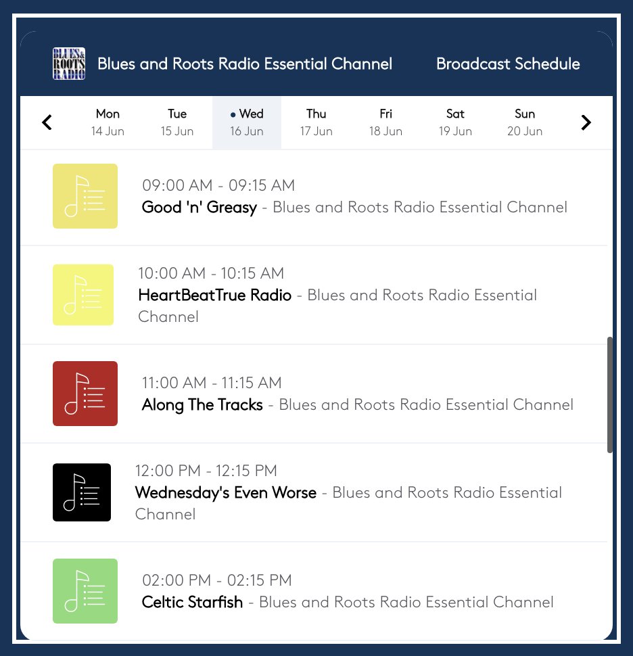Viewport: 633px width, 656px height.
Task: Switch to Thu 17 Jun
Action: tap(316, 122)
